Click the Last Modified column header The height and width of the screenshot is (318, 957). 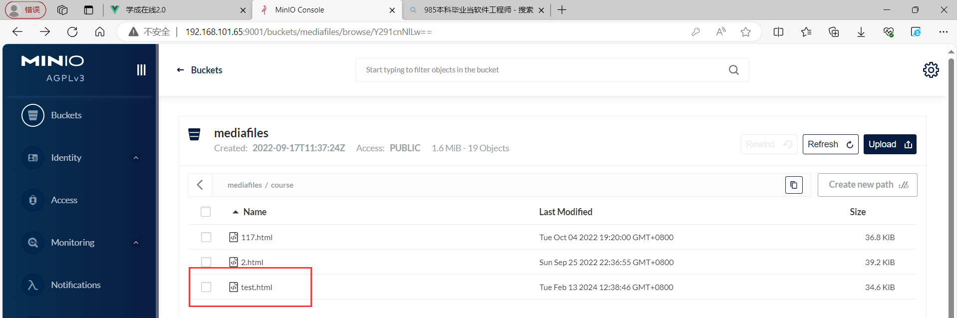pos(566,212)
